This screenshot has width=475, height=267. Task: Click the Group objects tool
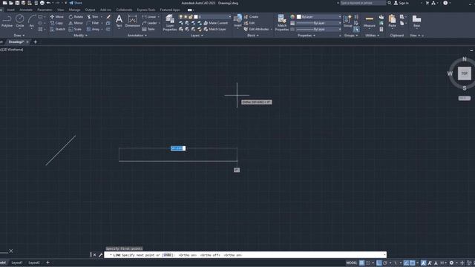pyautogui.click(x=348, y=22)
